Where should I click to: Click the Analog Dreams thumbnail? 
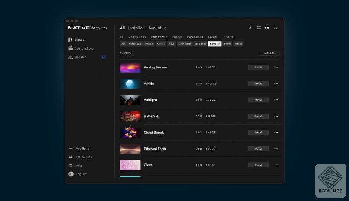pos(130,68)
